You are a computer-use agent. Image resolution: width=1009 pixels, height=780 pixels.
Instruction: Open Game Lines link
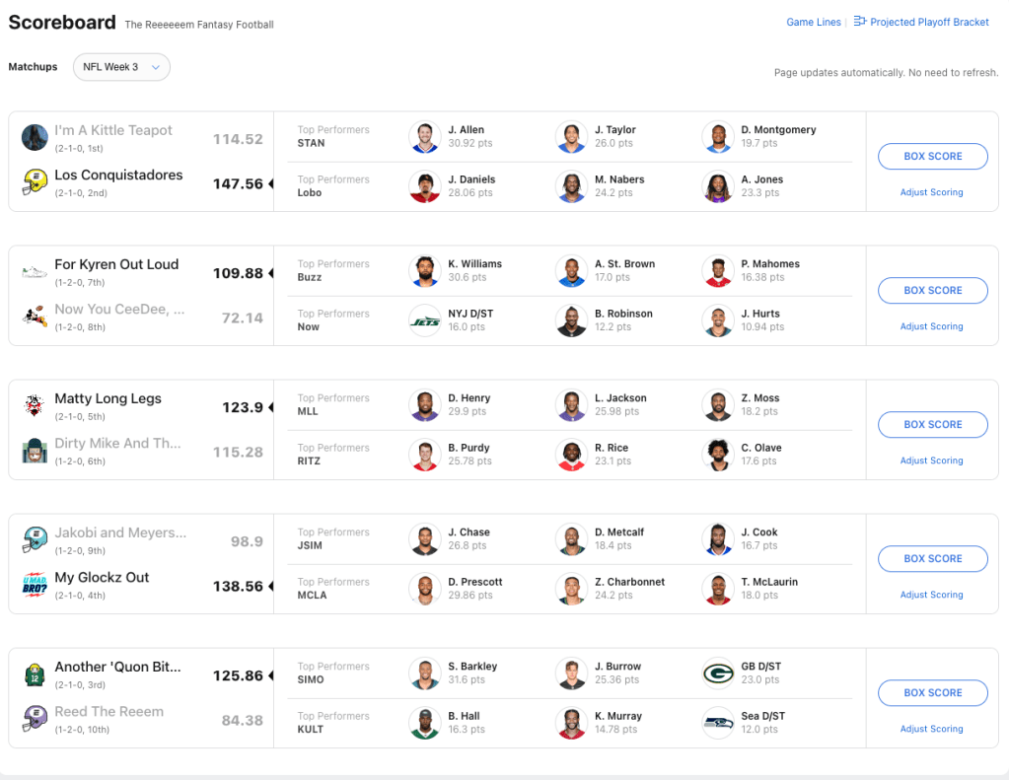[x=814, y=22]
